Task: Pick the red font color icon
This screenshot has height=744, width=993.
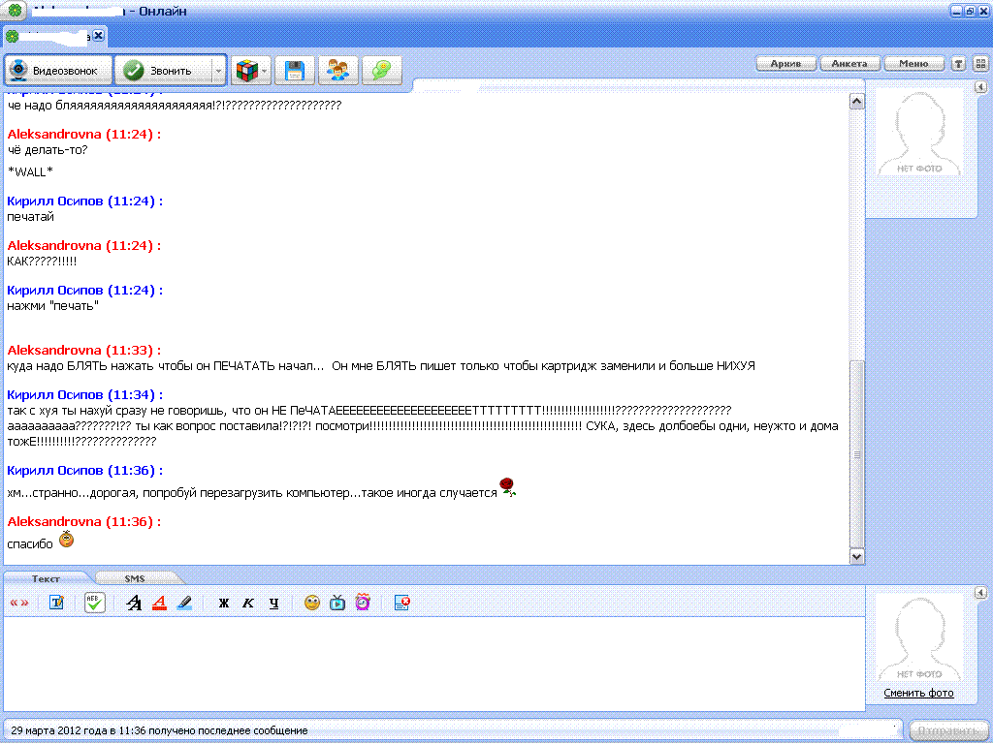Action: 160,603
